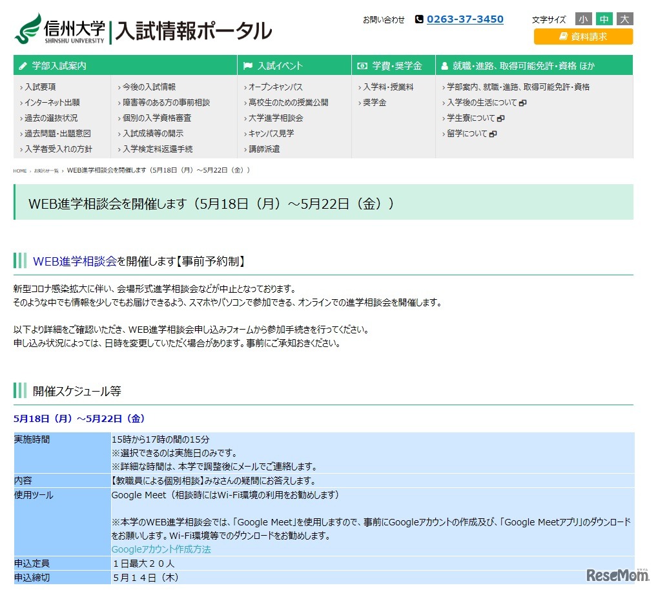Click the phone receiver icon beside 0263-37-3450
658x590 pixels.
coord(419,19)
